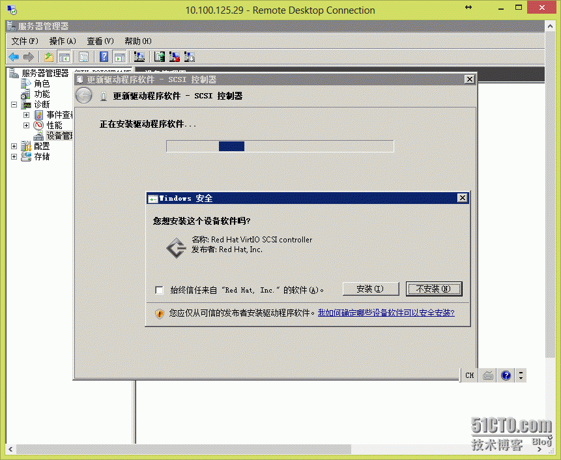
Task: Click the scan for hardware changes icon
Action: click(139, 57)
